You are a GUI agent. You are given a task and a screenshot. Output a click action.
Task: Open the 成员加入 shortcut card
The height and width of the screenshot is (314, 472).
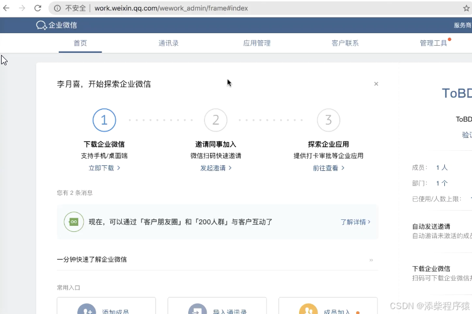[328, 305]
